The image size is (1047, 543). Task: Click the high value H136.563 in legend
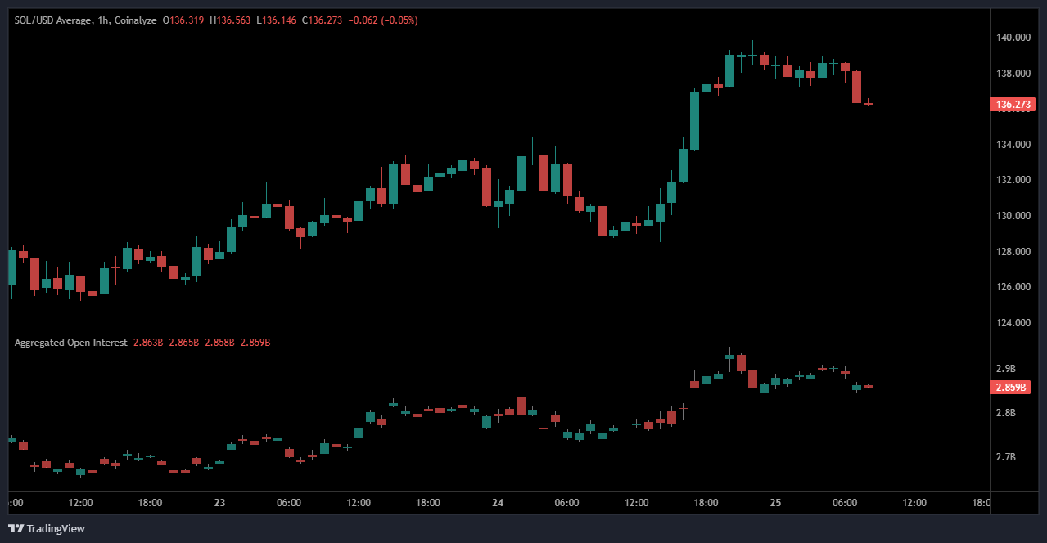point(231,20)
